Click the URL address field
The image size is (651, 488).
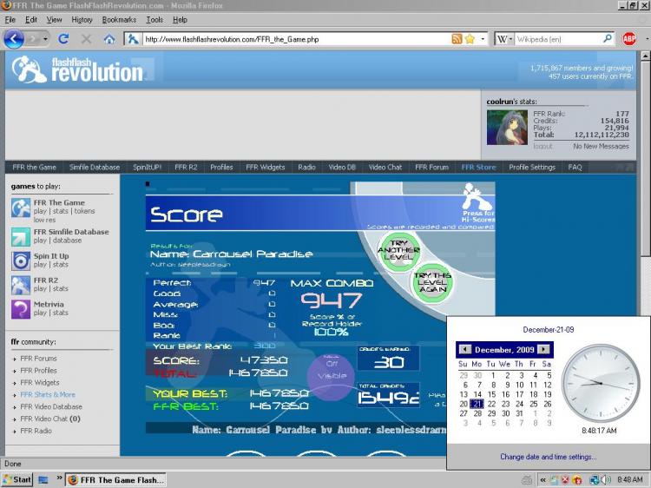[296, 39]
